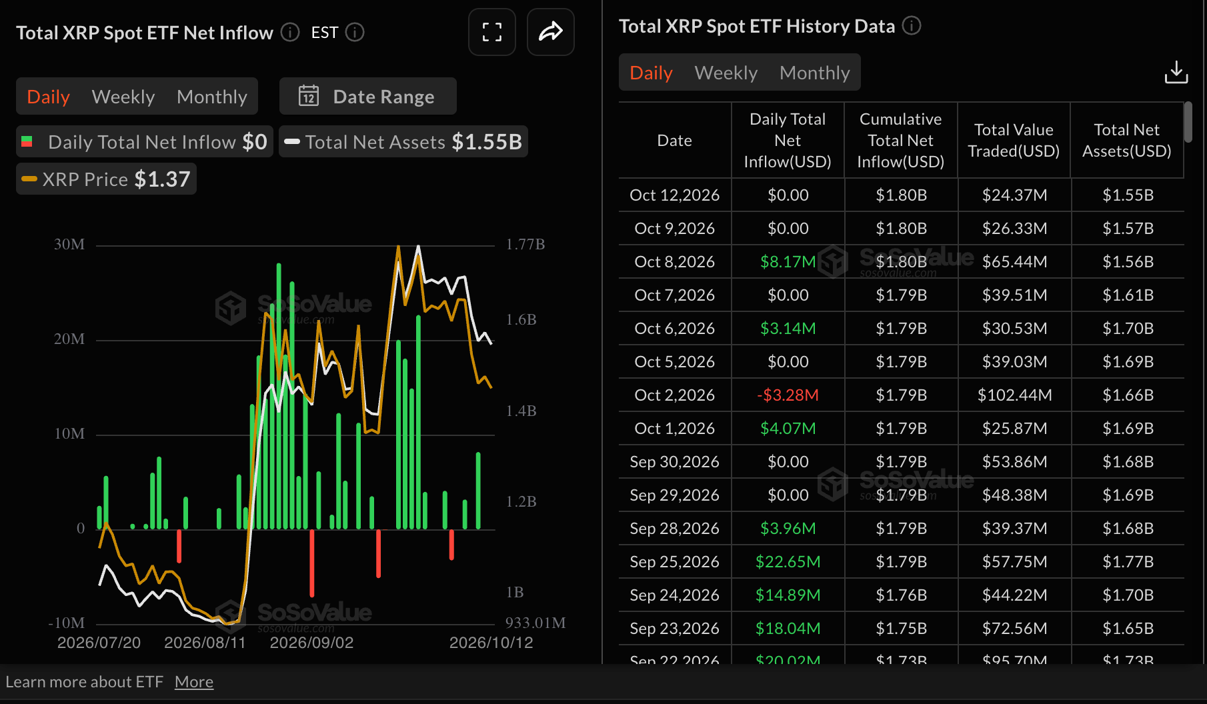Click Cumulative Total Net Inflow(USD) header

click(901, 140)
